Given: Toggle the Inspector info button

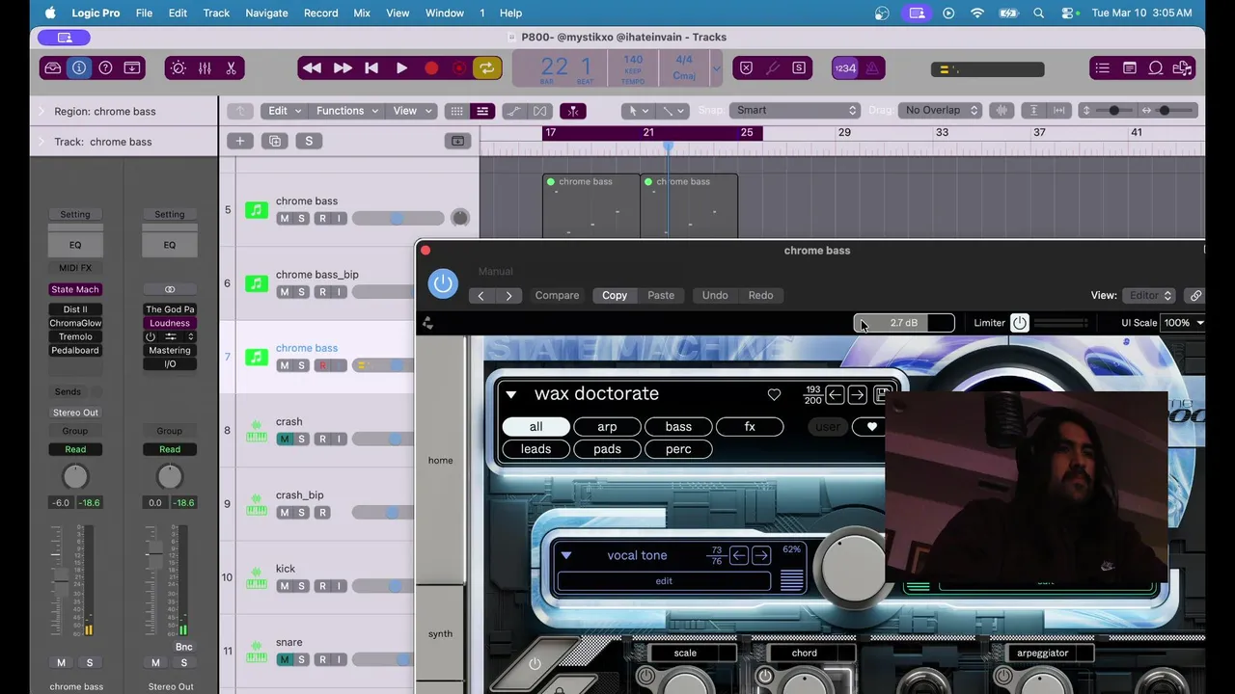Looking at the screenshot, I should coord(79,68).
